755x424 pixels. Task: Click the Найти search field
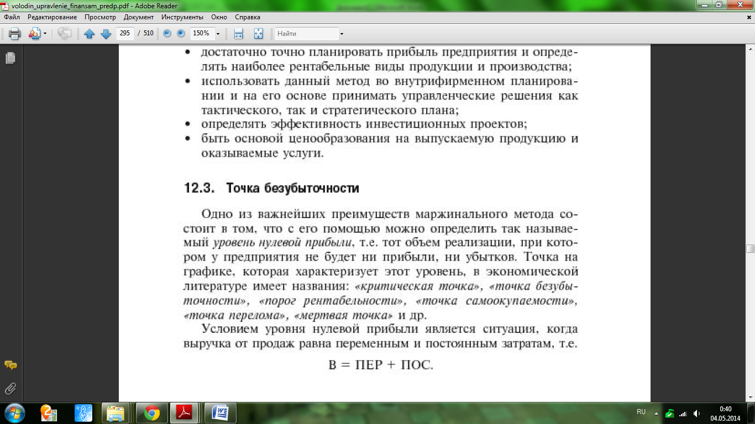pos(307,34)
